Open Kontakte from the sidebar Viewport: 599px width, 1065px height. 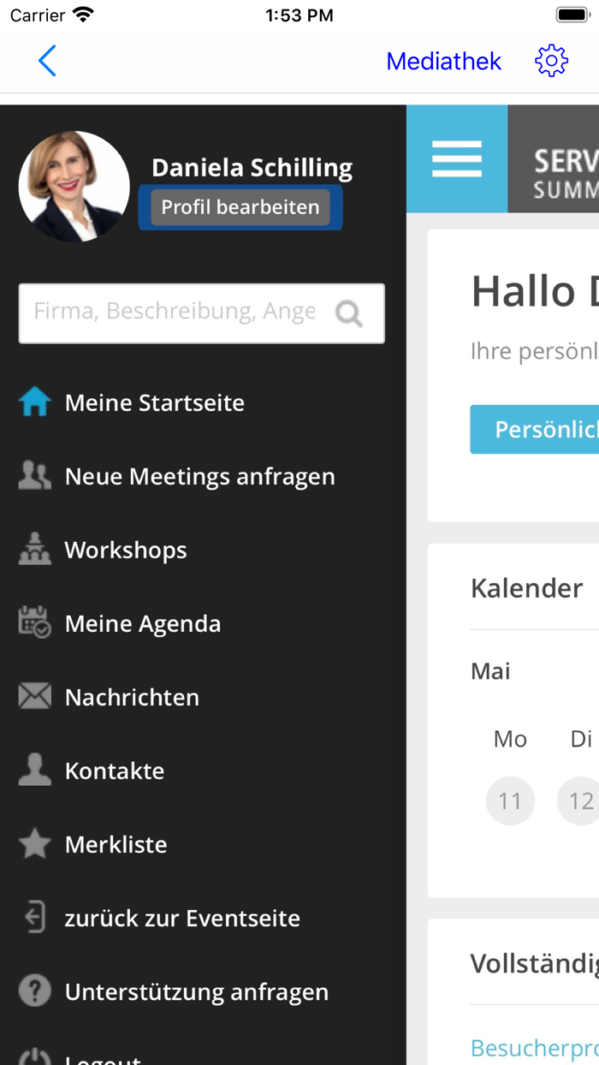pos(115,770)
